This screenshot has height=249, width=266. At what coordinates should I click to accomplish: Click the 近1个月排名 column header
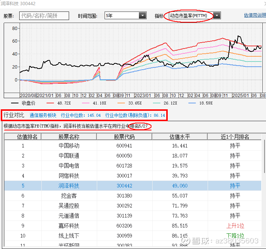point(235,137)
